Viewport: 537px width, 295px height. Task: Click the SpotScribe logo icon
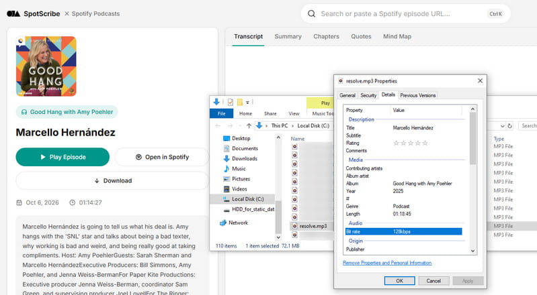(13, 13)
